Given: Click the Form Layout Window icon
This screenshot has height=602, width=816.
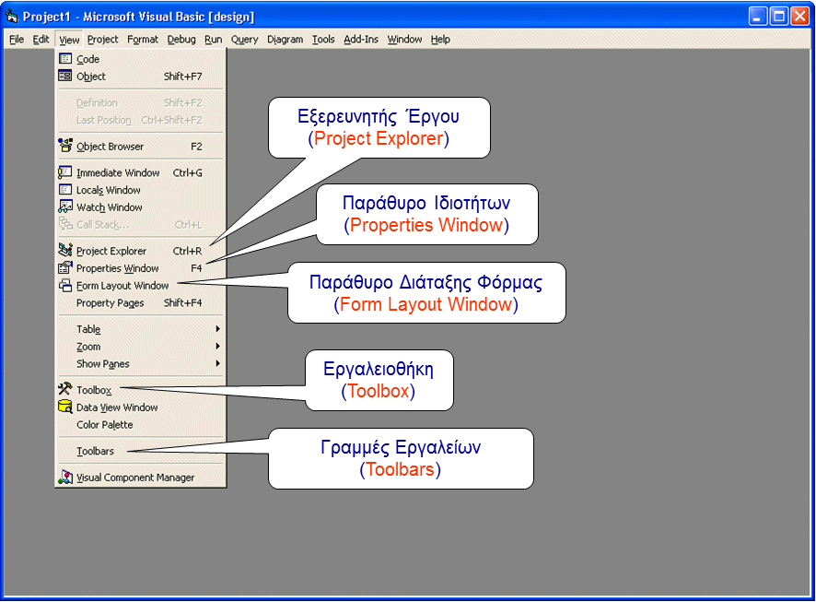Looking at the screenshot, I should tap(65, 286).
